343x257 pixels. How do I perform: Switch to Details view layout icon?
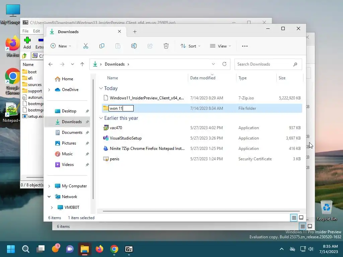294,218
